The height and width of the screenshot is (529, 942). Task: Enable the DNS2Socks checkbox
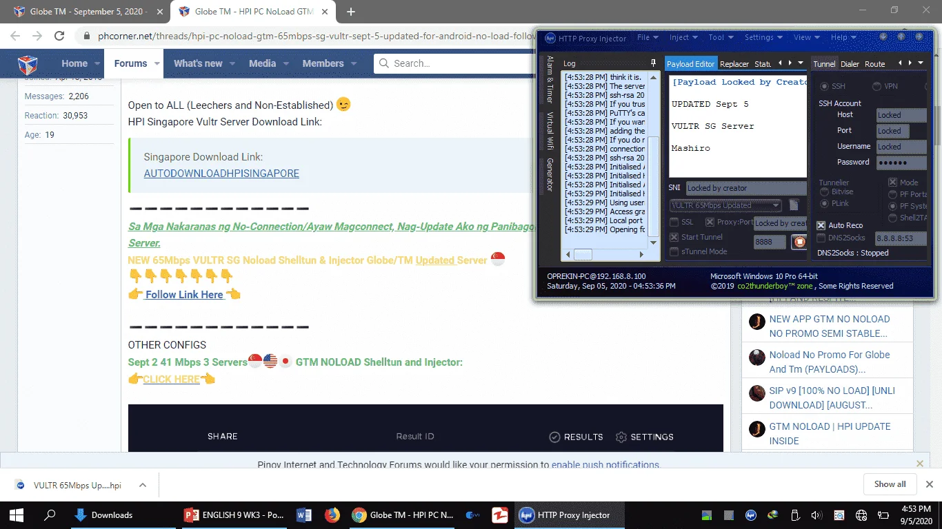point(821,238)
